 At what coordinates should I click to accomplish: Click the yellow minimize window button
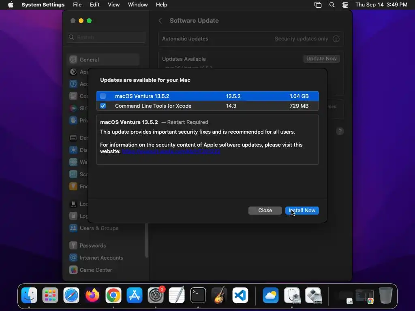pos(81,21)
